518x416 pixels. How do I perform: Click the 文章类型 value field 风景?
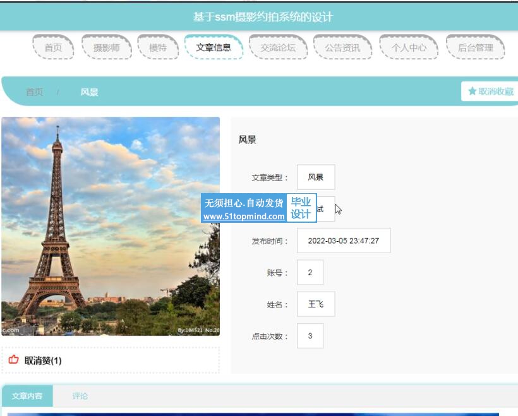(x=315, y=177)
